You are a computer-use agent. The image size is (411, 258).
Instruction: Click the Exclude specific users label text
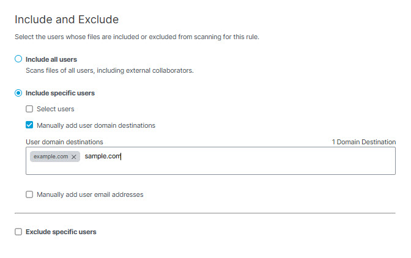coord(61,232)
